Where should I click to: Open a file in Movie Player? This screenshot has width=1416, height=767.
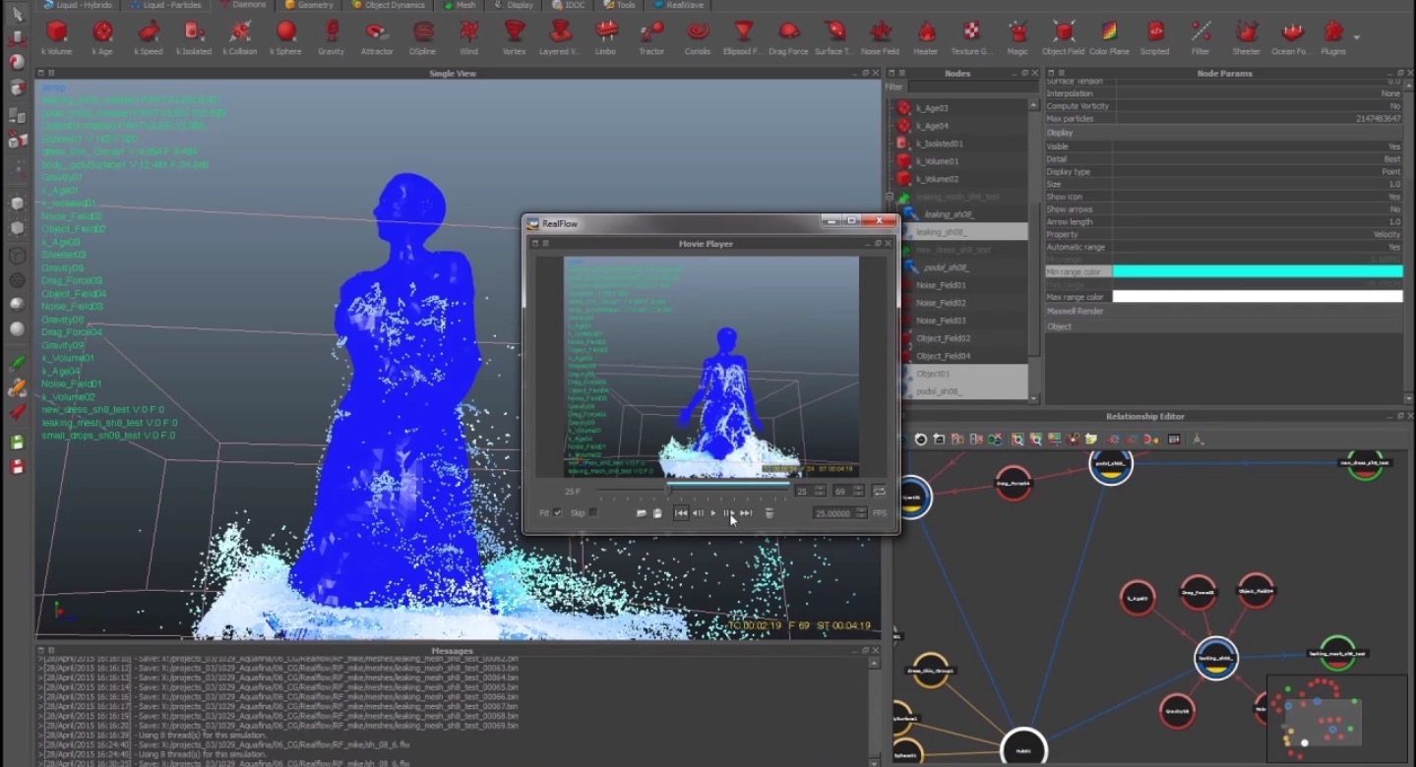[x=642, y=513]
